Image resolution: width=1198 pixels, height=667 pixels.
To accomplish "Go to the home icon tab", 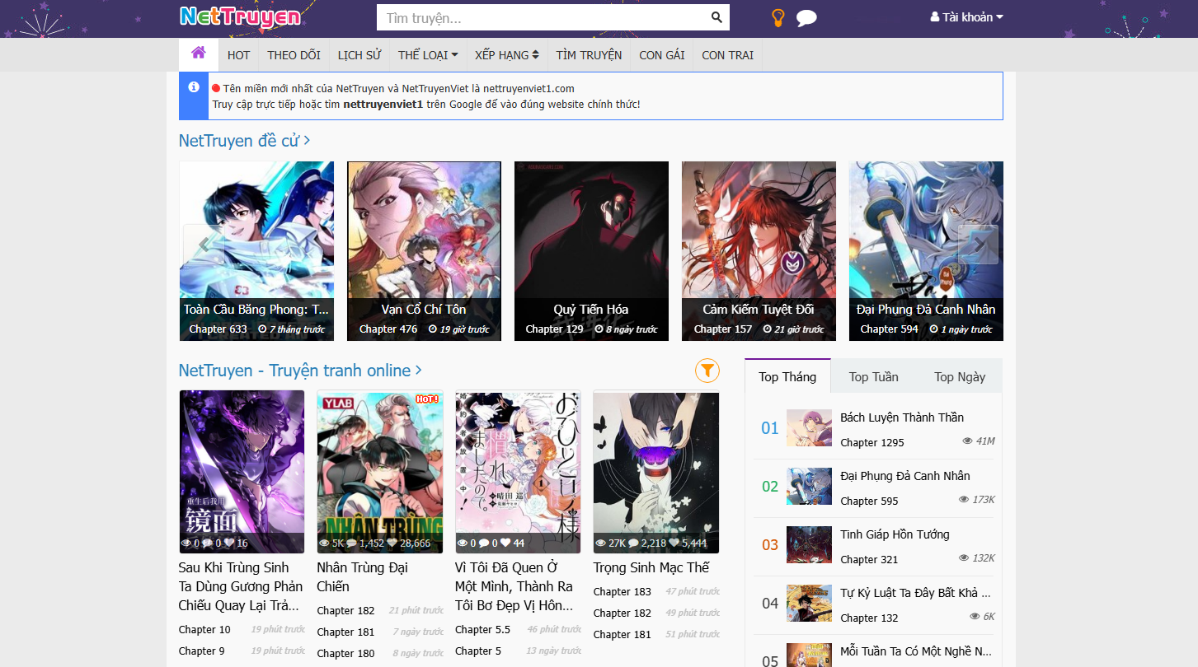I will tap(198, 54).
